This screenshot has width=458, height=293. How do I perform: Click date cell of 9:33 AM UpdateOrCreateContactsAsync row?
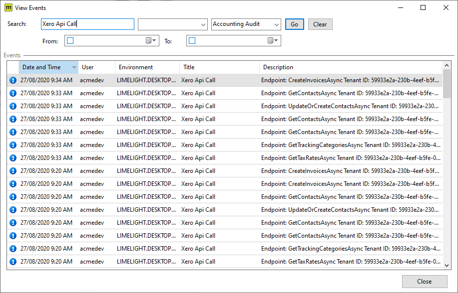pos(46,106)
